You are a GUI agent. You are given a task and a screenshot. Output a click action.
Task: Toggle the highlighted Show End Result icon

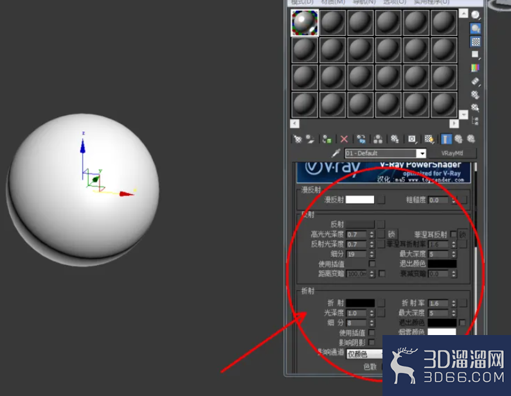(x=446, y=139)
